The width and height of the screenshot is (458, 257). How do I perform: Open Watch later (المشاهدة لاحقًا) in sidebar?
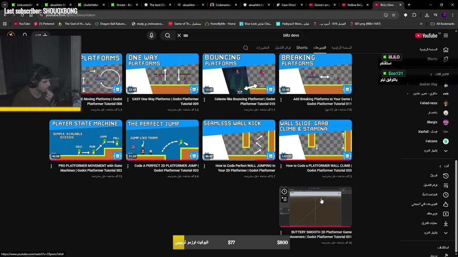click(x=446, y=195)
